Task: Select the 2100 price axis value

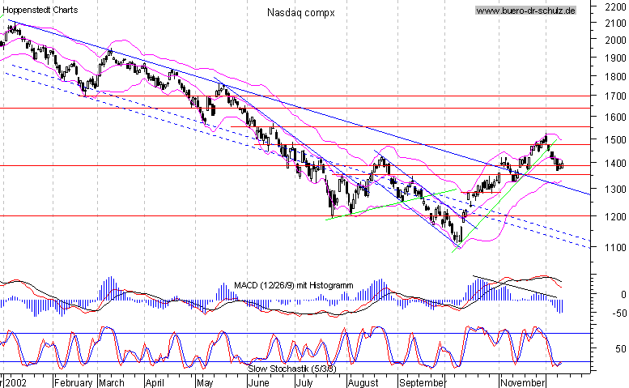Action: (x=615, y=23)
